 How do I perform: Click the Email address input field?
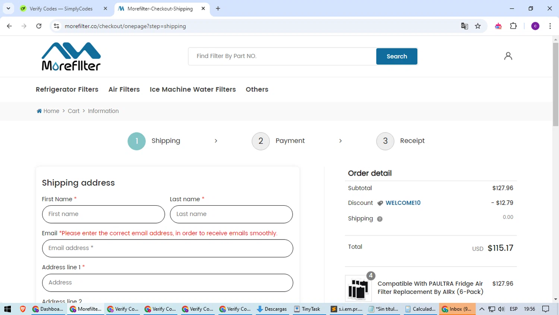(168, 248)
